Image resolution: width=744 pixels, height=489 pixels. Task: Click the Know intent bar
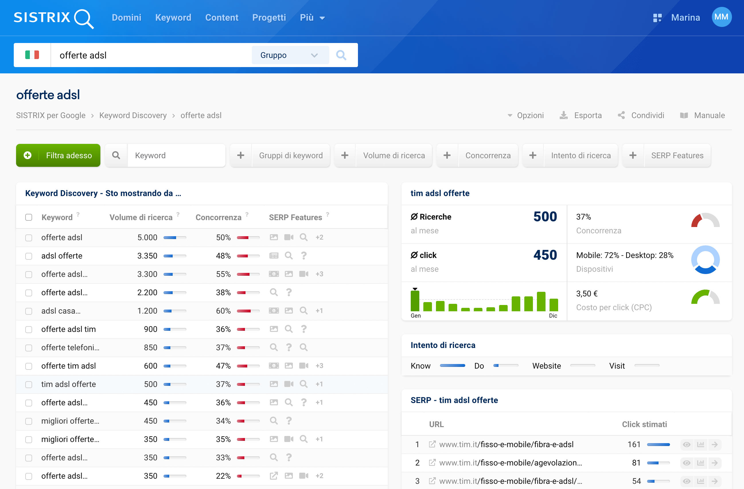coord(452,365)
